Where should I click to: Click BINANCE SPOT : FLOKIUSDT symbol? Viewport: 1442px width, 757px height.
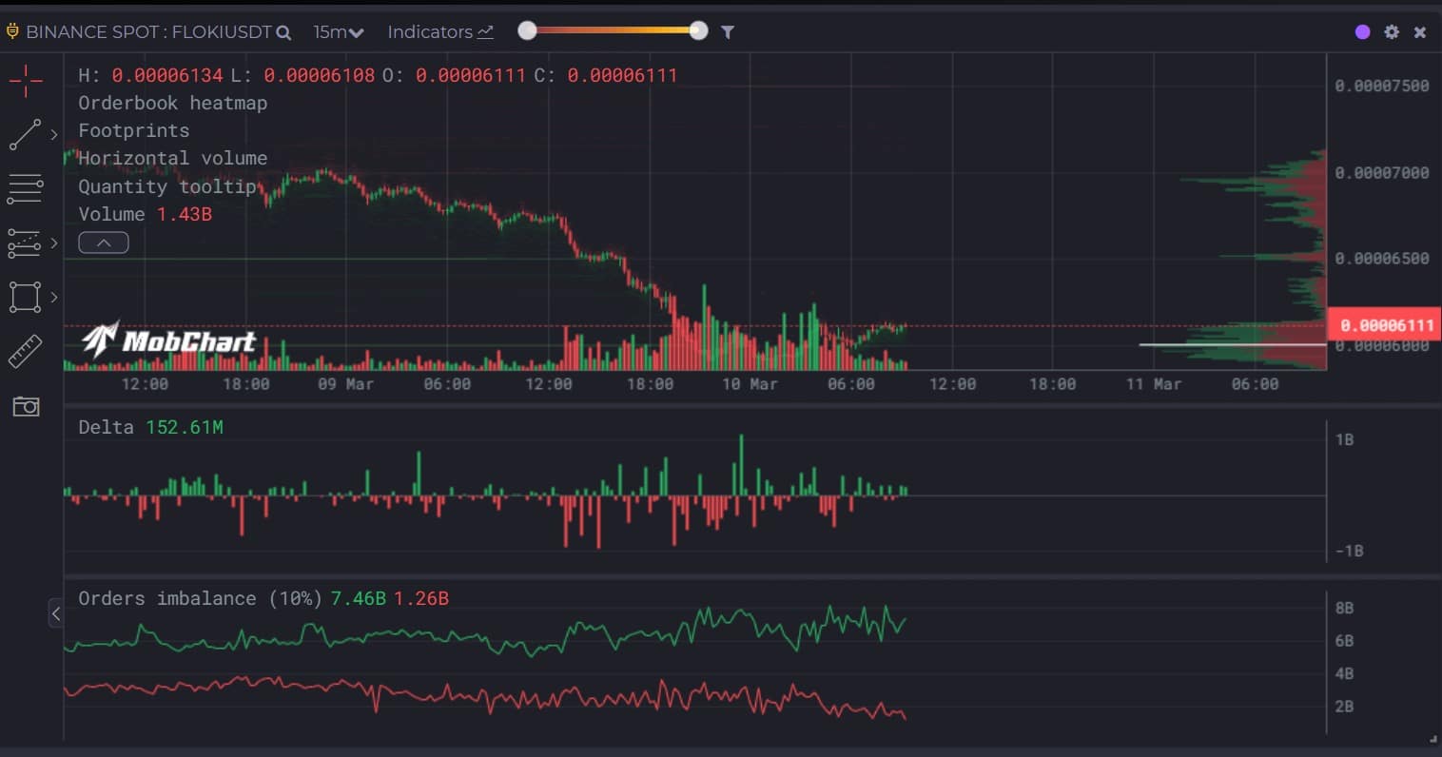click(148, 32)
